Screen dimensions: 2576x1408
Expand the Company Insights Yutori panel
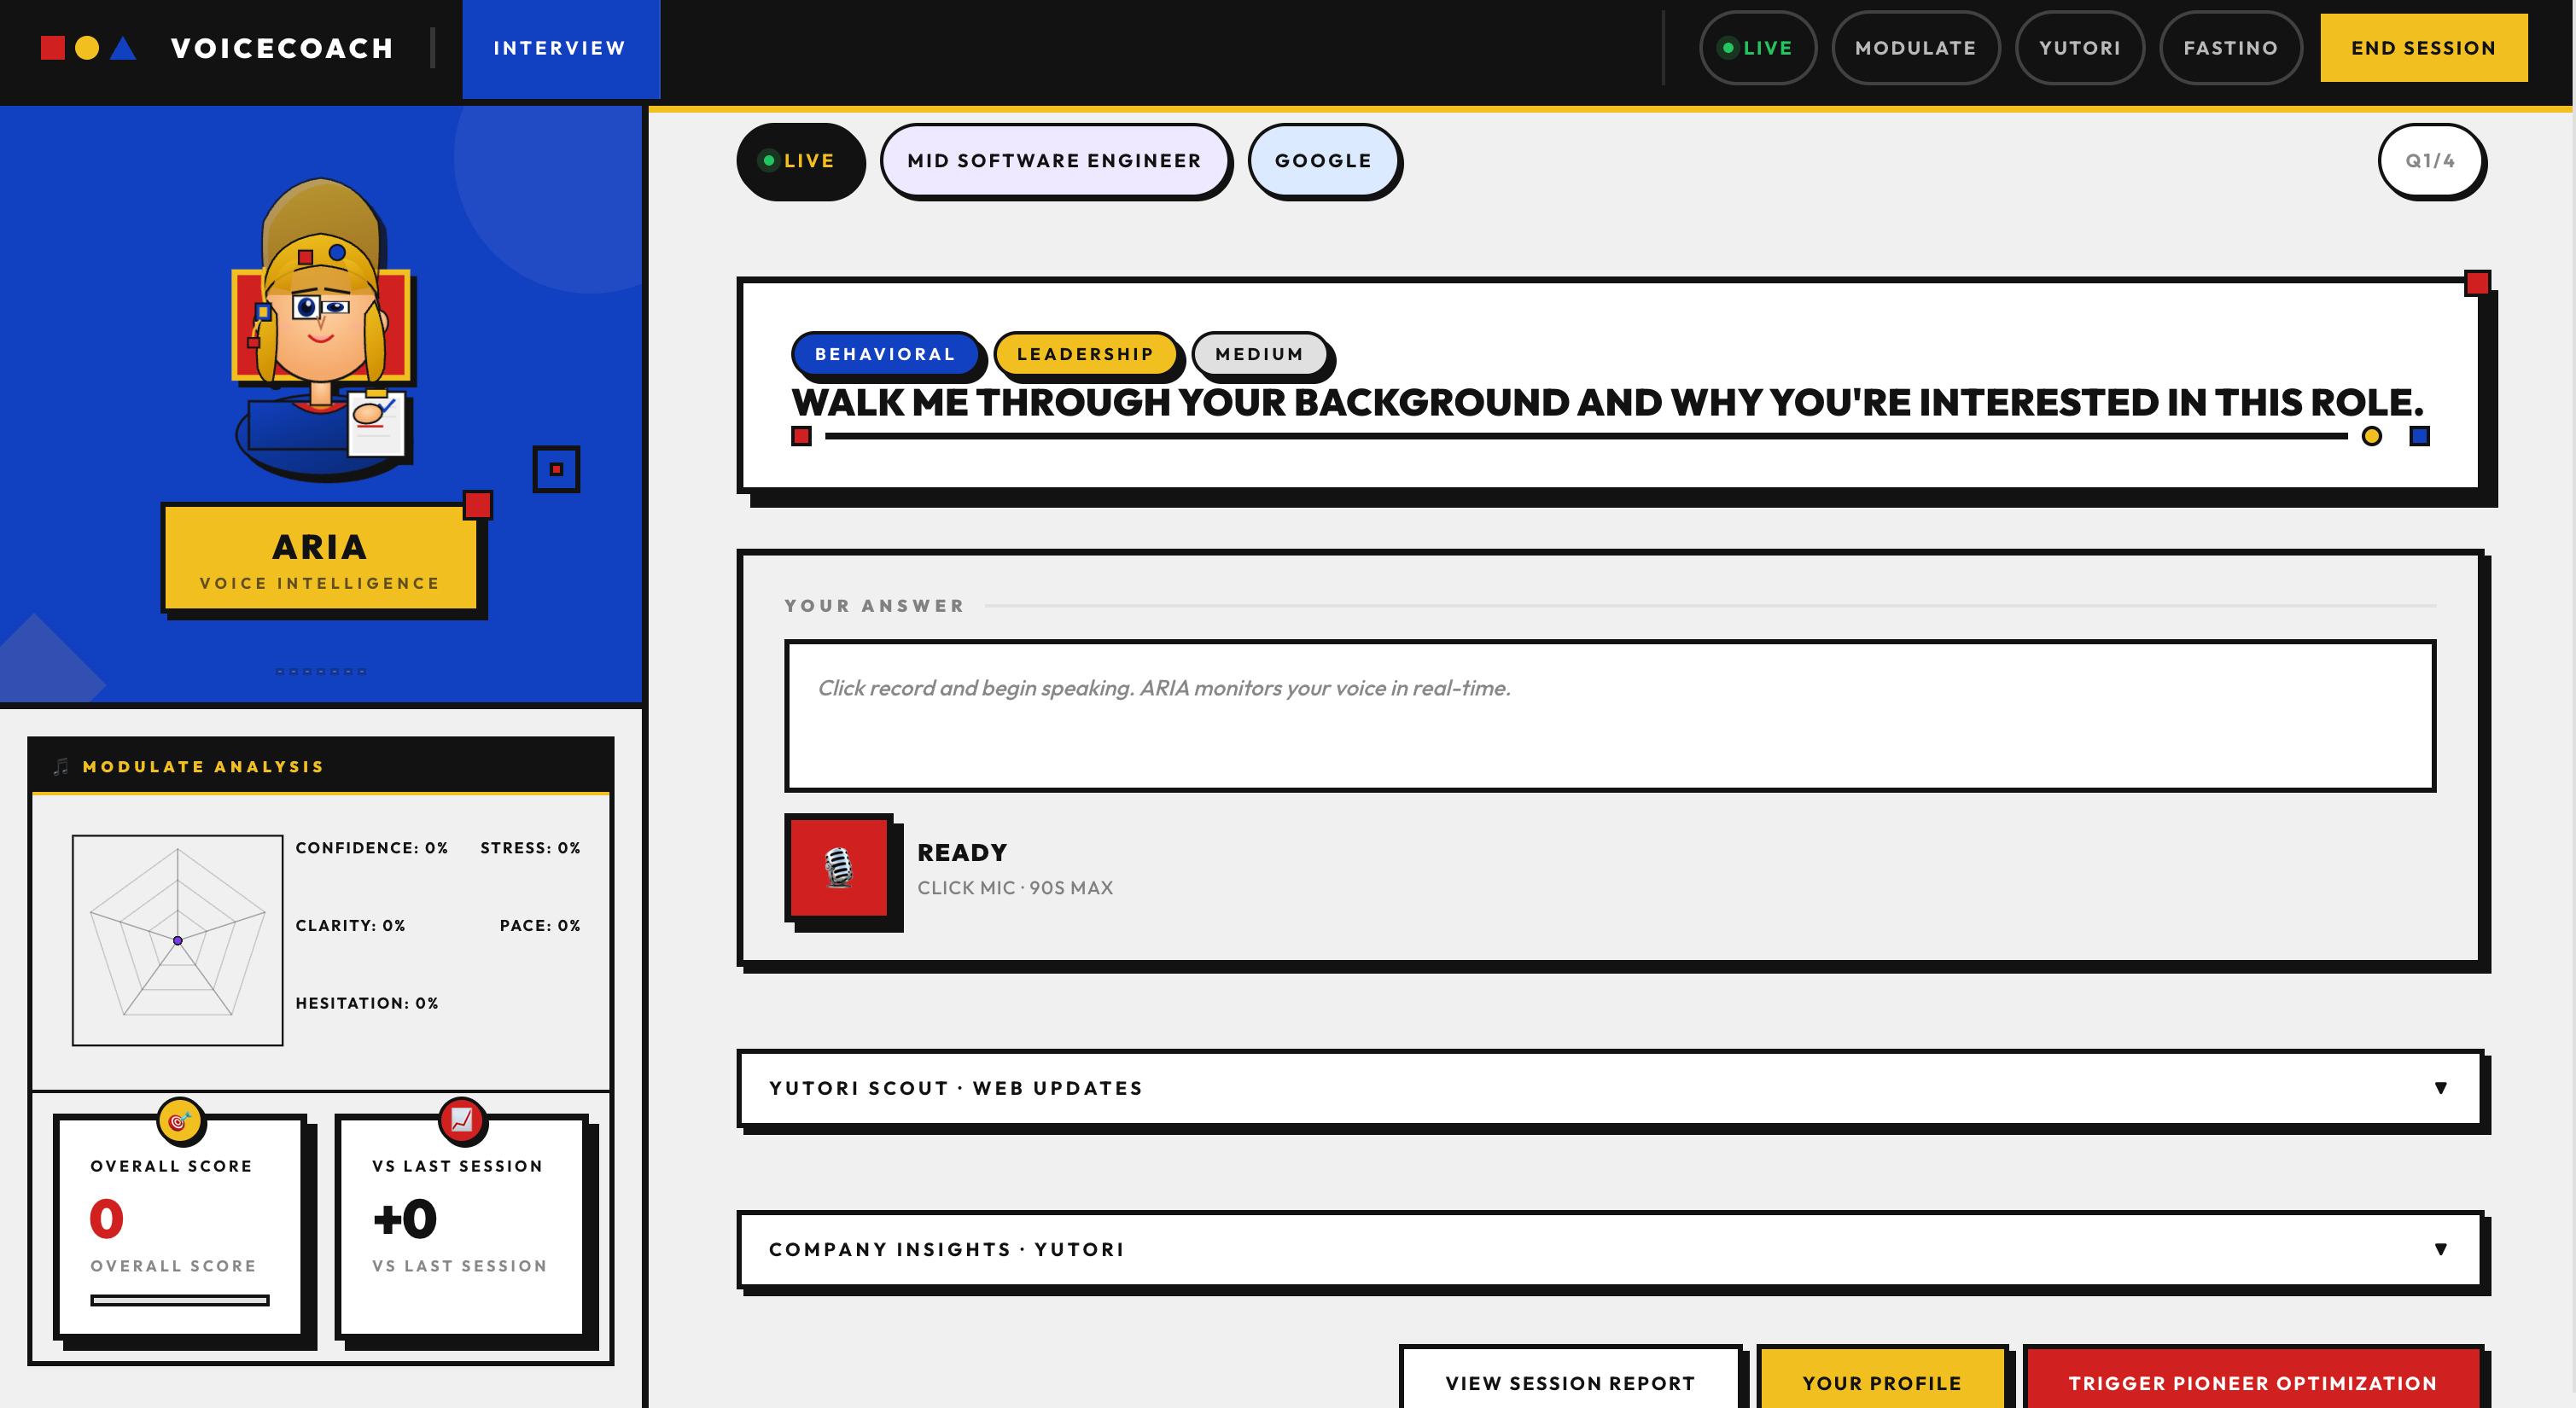[1610, 1249]
